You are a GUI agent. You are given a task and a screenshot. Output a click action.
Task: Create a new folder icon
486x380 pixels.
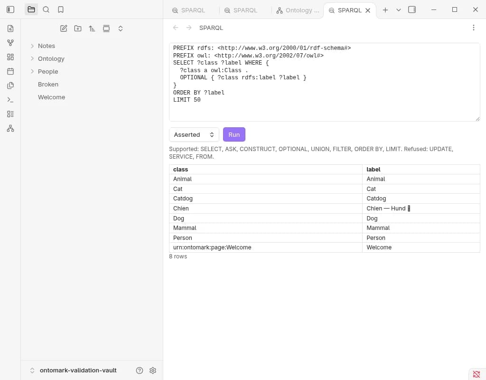(x=78, y=28)
